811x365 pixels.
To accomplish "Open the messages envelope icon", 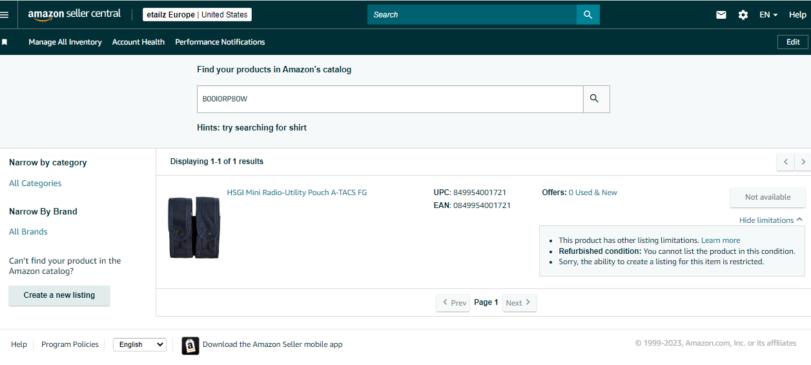I will pos(721,15).
